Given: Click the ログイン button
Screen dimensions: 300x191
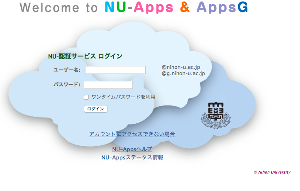Looking at the screenshot, I should 95,109.
